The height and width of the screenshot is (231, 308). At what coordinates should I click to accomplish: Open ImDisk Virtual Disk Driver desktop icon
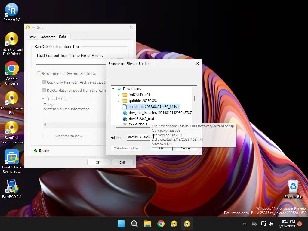(x=12, y=44)
